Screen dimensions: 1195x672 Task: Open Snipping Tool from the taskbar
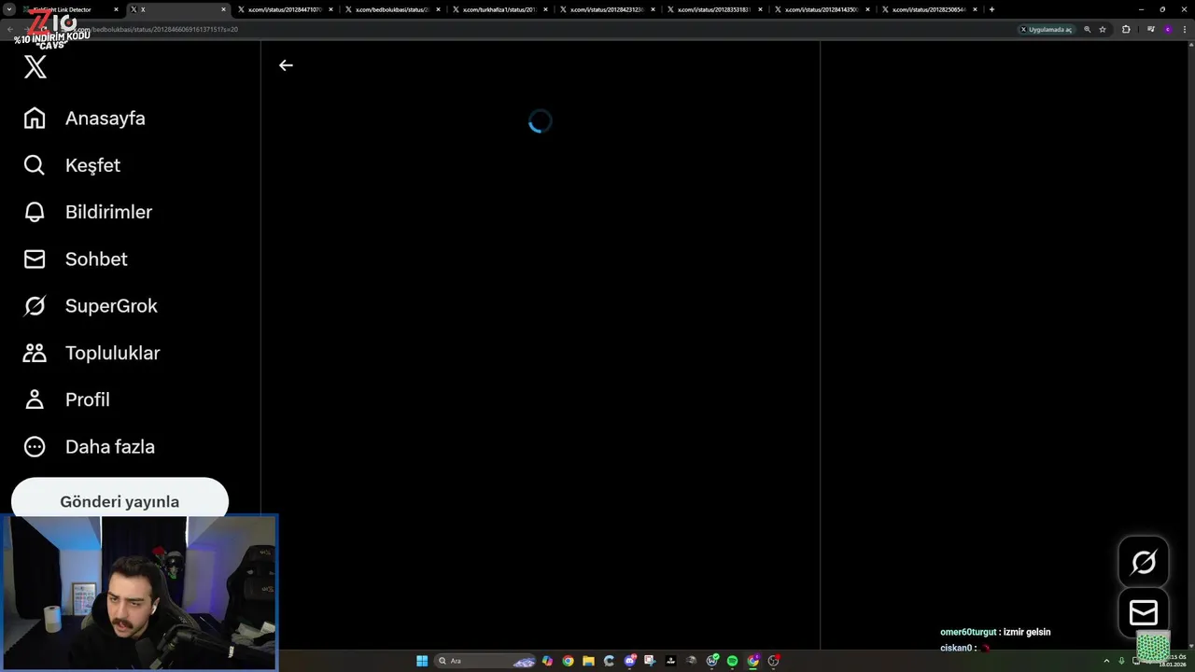coord(650,661)
